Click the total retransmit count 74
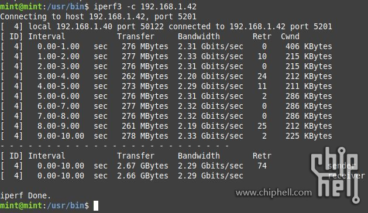Viewport: 368px width, 213px height. (x=262, y=166)
